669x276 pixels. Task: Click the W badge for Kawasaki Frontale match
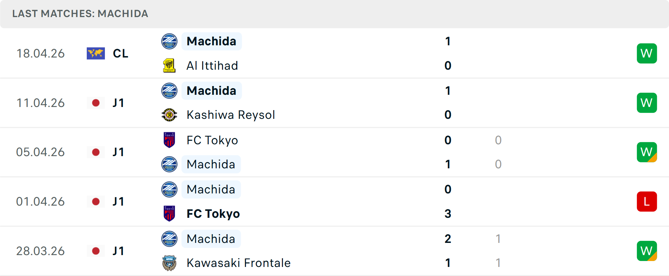click(x=647, y=251)
